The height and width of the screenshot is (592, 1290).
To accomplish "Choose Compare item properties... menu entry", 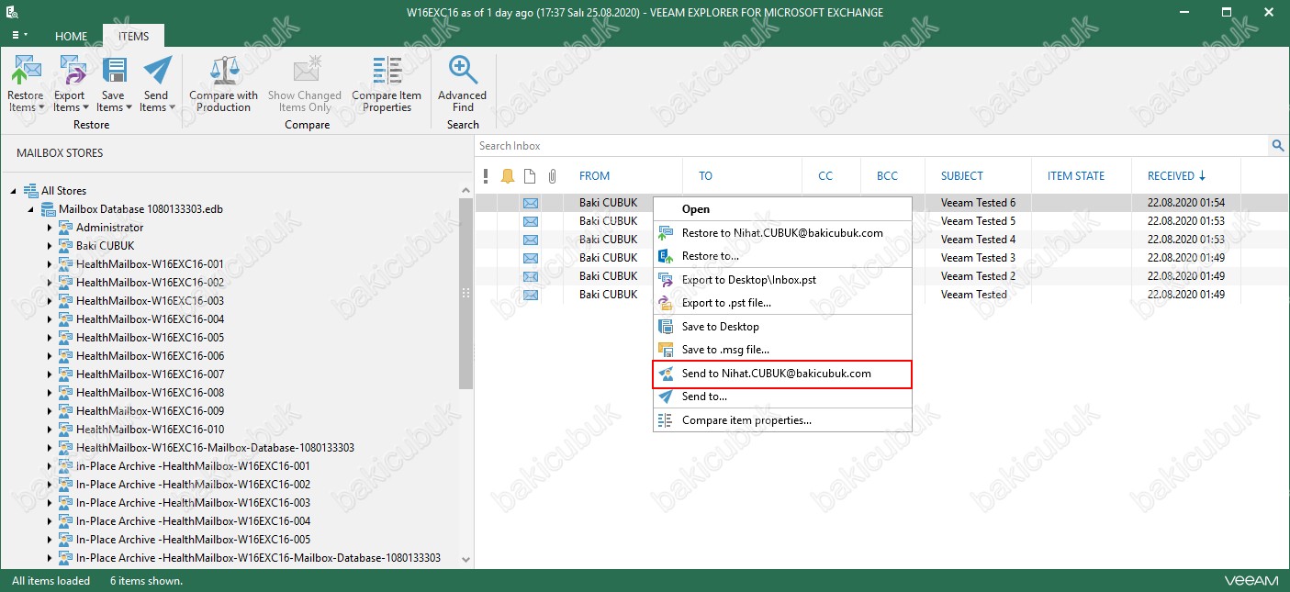I will (782, 420).
